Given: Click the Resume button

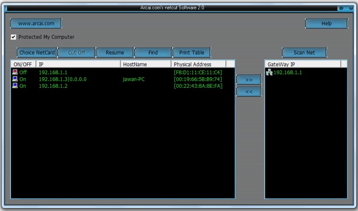Looking at the screenshot, I should coord(115,52).
